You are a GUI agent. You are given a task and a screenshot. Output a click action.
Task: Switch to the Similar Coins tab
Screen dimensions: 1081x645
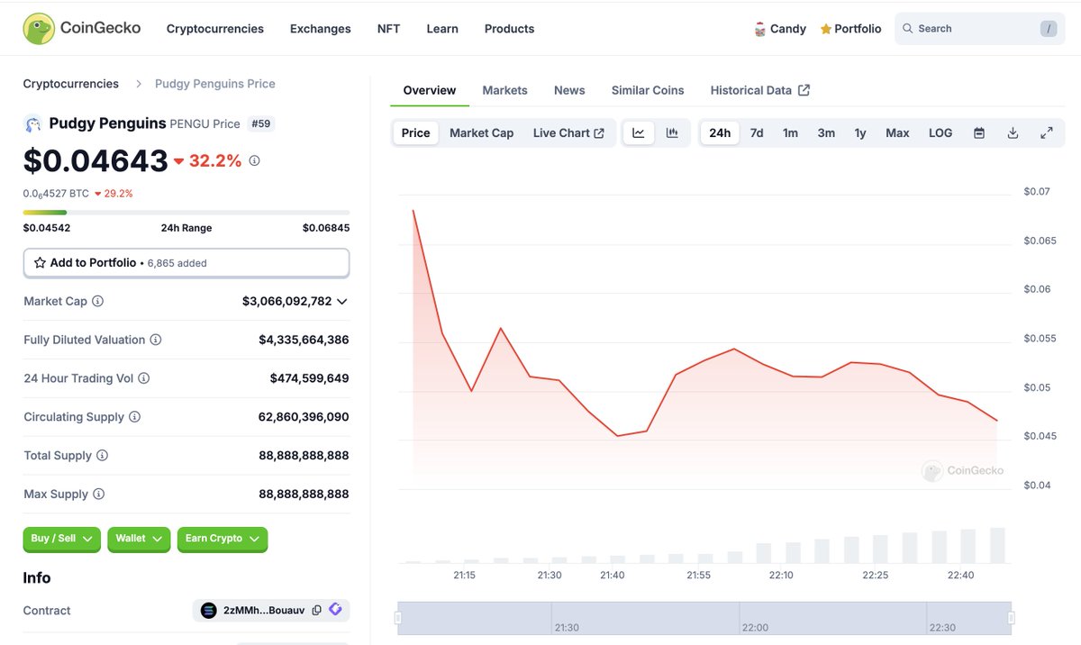pos(648,90)
